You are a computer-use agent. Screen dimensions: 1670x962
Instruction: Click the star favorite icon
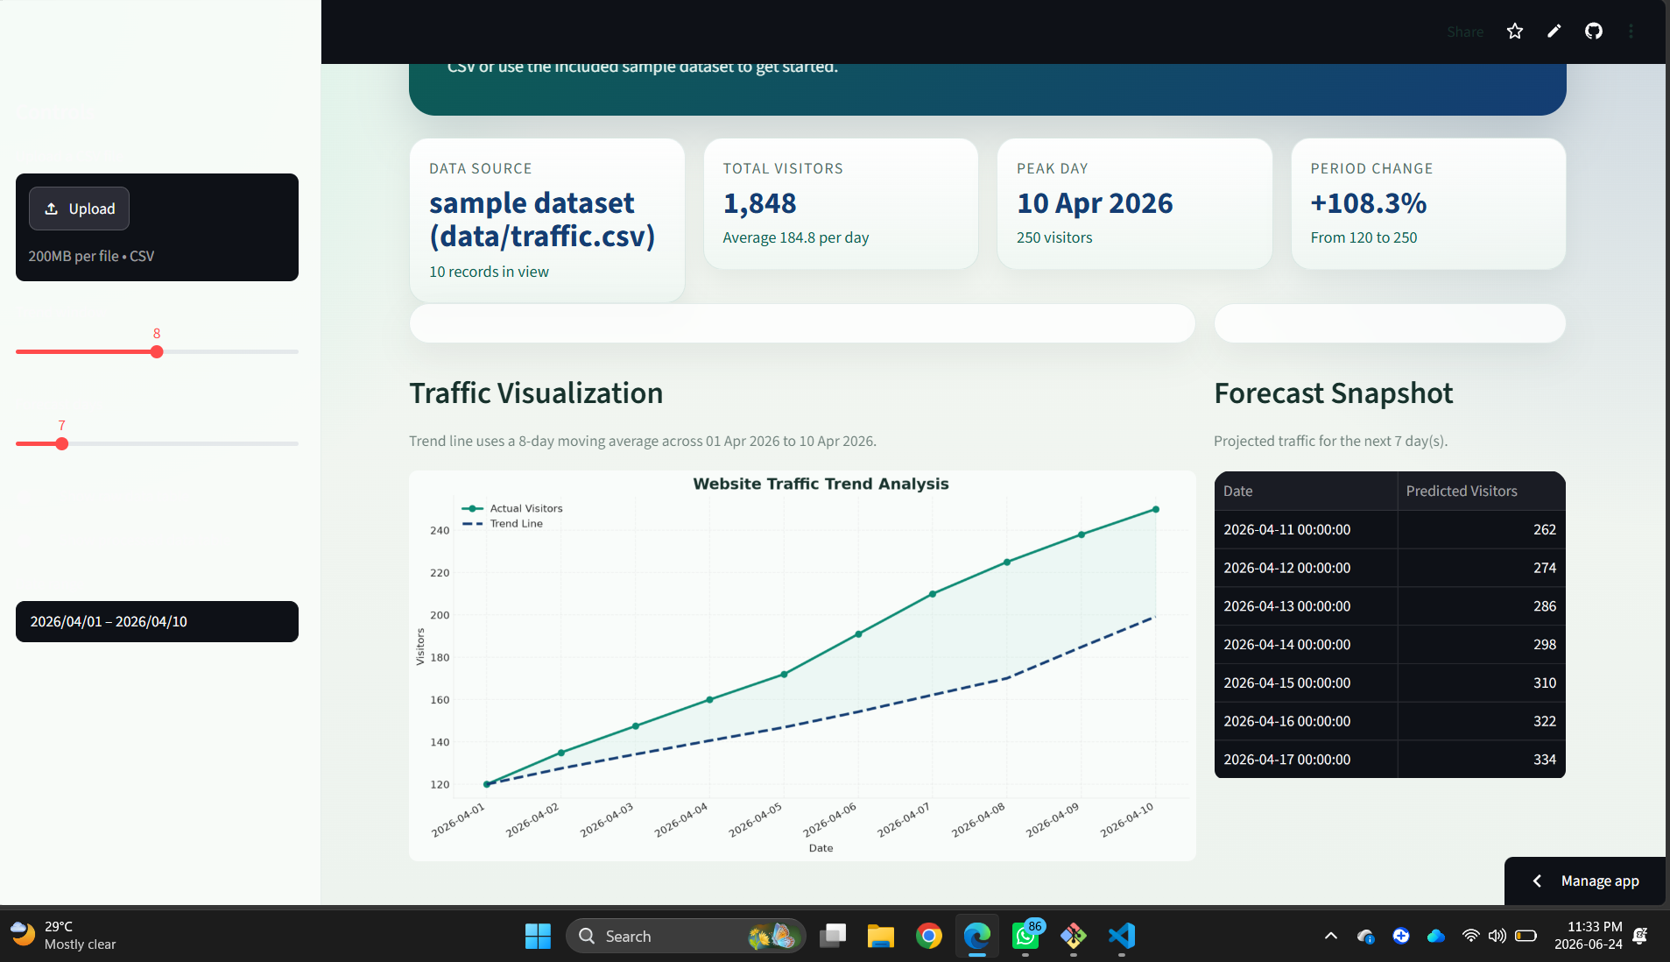pyautogui.click(x=1515, y=32)
